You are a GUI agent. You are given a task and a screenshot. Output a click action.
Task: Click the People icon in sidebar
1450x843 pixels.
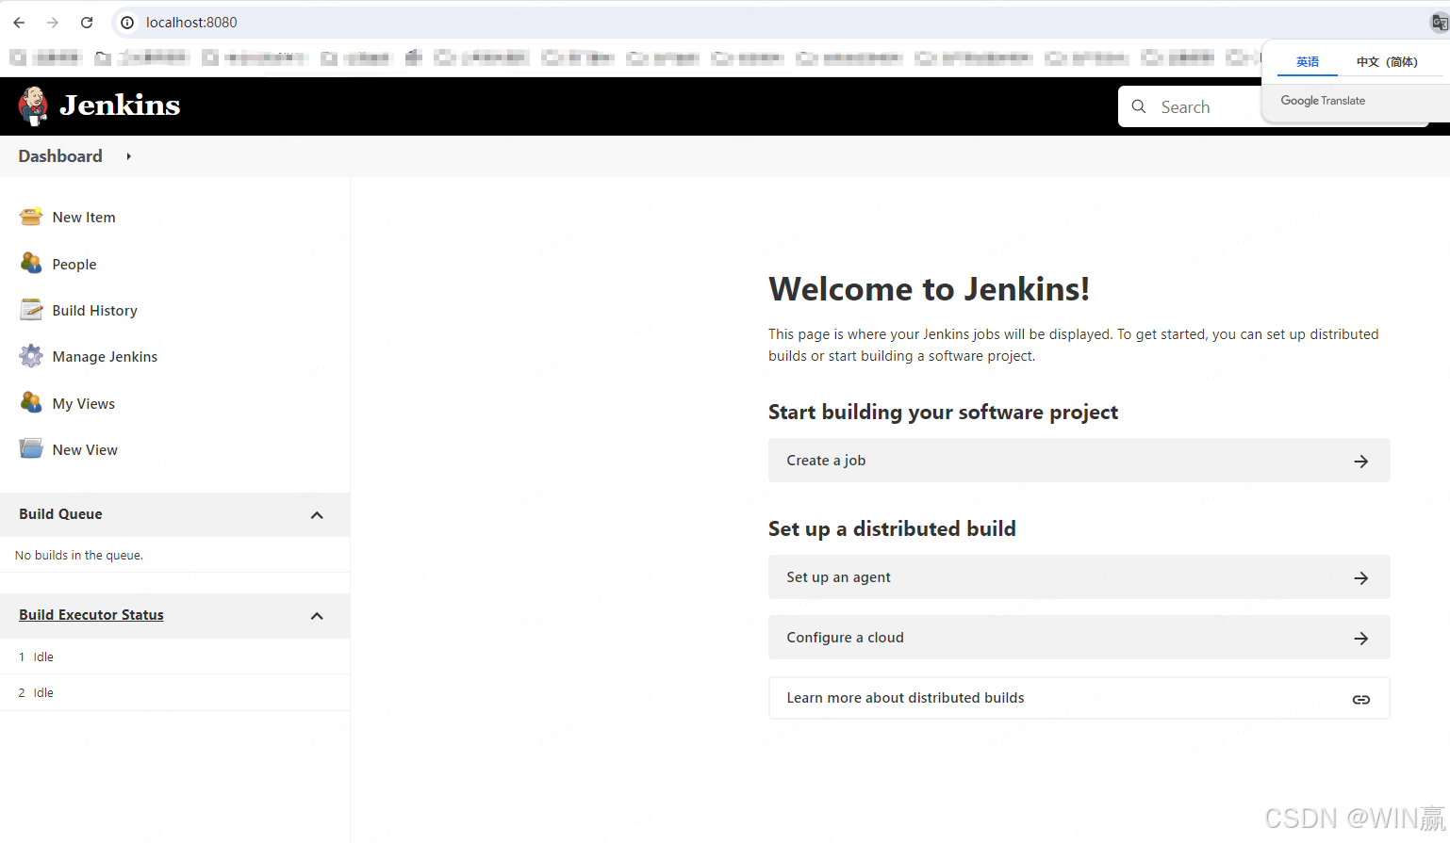31,264
